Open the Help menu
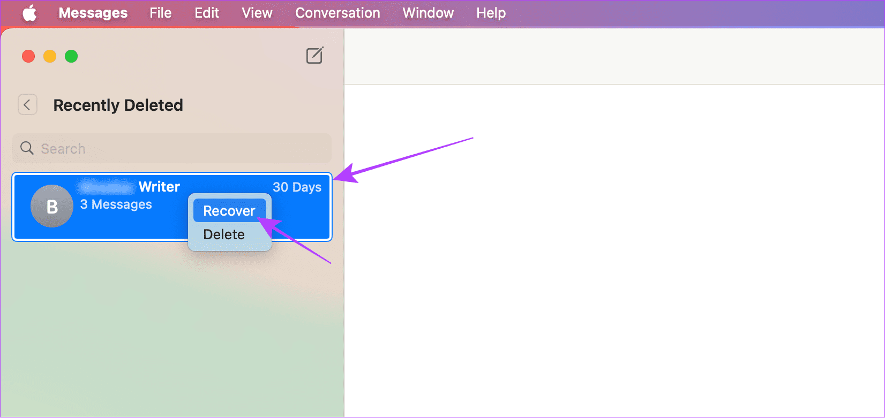Image resolution: width=885 pixels, height=418 pixels. click(491, 13)
